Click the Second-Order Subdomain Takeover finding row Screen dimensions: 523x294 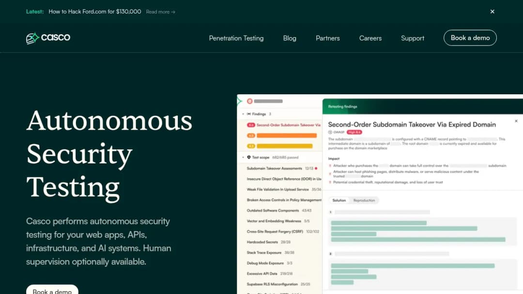[x=283, y=125]
